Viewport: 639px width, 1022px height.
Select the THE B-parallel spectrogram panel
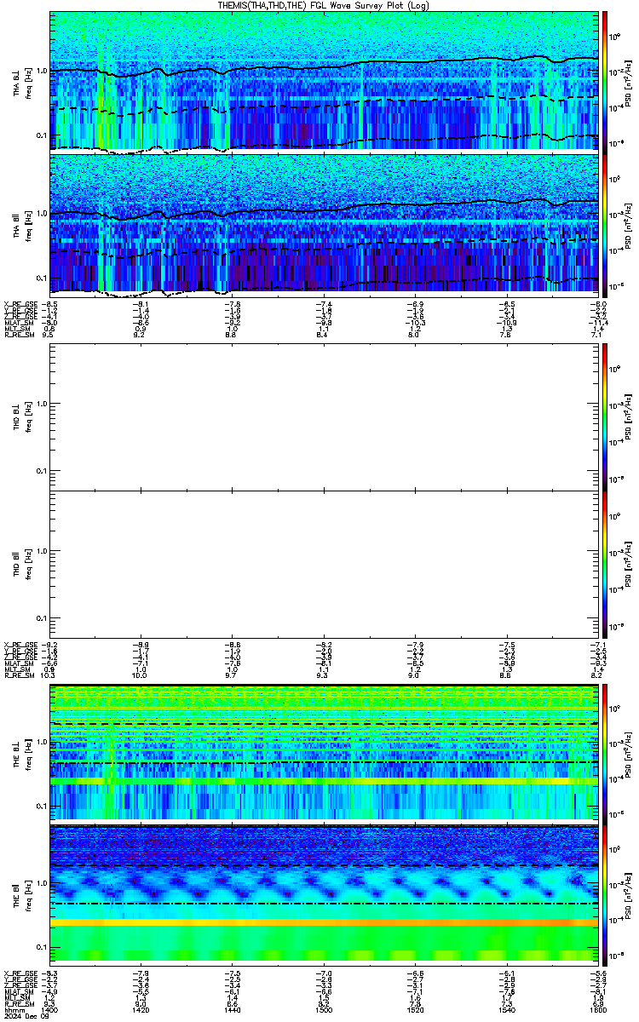(x=325, y=893)
